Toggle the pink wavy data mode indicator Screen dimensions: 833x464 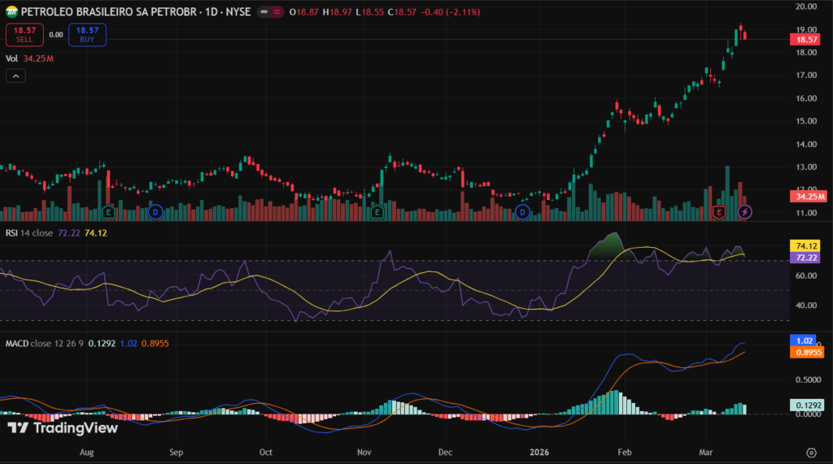[x=276, y=13]
